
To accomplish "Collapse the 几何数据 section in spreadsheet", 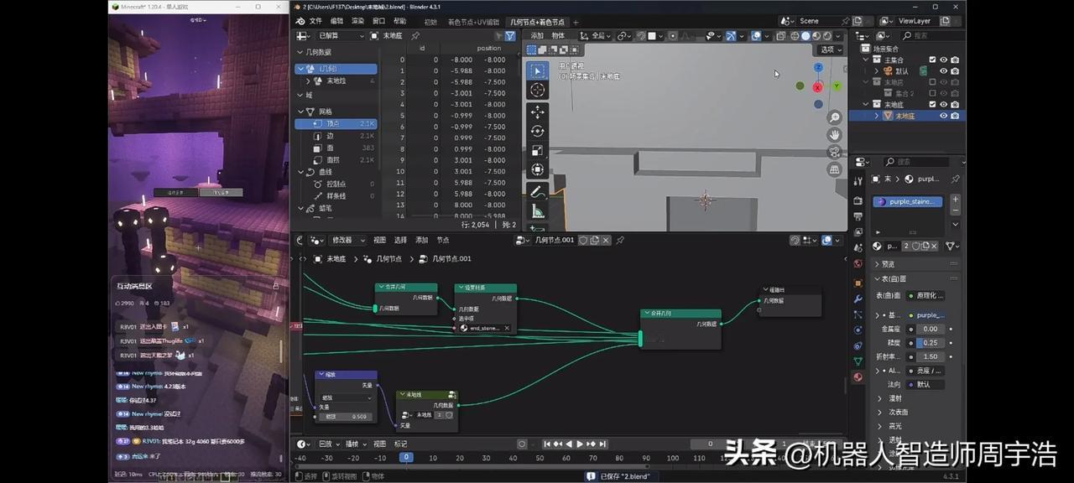I will [x=300, y=52].
